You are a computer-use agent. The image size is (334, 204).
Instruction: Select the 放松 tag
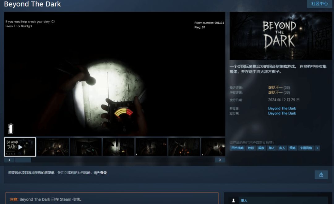click(x=251, y=148)
